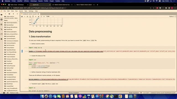This screenshot has height=99, width=177.
Task: Open the Tabs menu
Action: 26,11
